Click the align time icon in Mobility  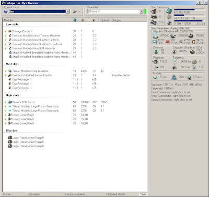point(174,77)
